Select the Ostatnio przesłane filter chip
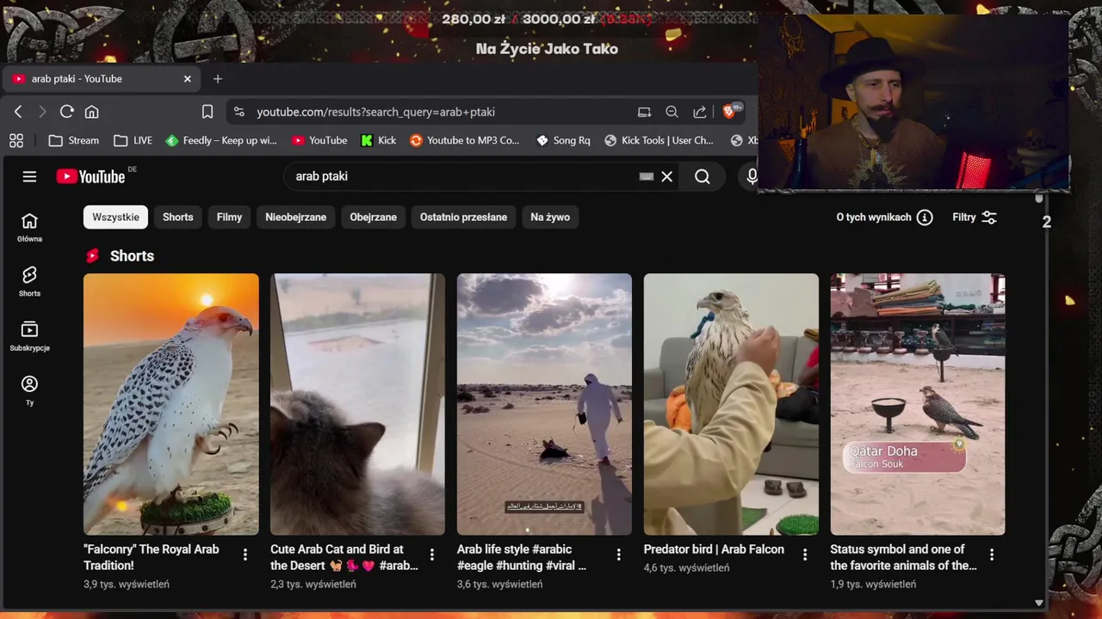Viewport: 1102px width, 619px height. click(x=463, y=218)
